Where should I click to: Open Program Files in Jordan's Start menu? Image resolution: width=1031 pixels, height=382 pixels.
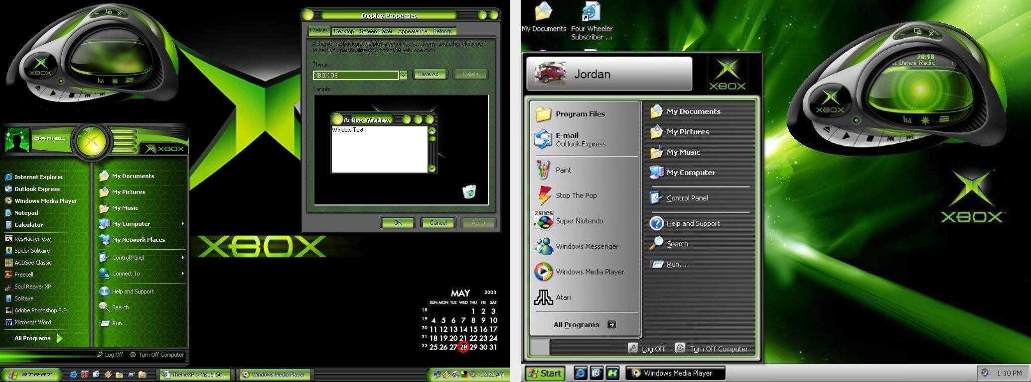pyautogui.click(x=570, y=114)
